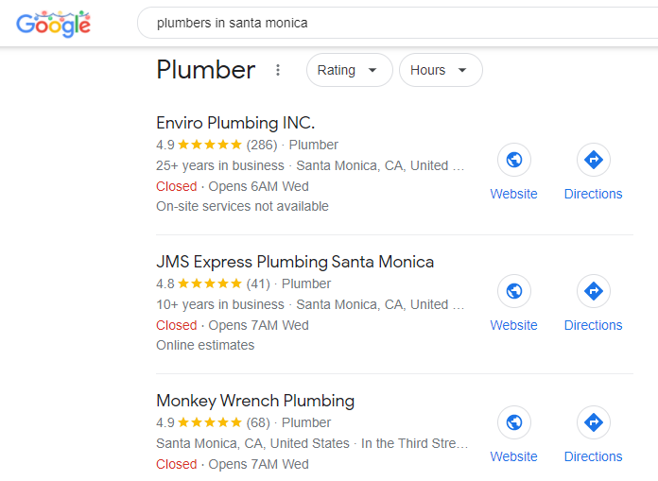Click Website label for Monkey Wrench Plumbing
Viewport: 658px width, 481px height.
(513, 456)
